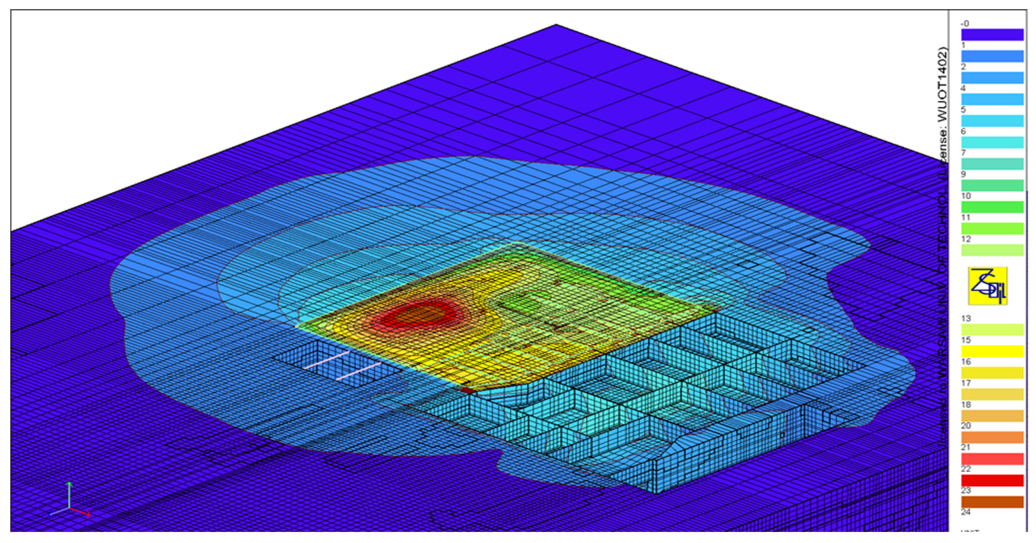Select the bright yellow legend swatch below 15
1036x543 pixels.
[992, 351]
